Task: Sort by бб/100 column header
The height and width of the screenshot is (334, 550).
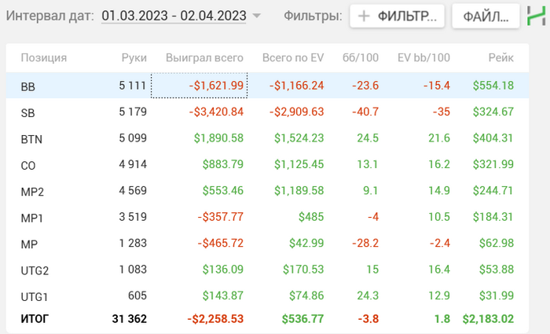Action: tap(361, 57)
